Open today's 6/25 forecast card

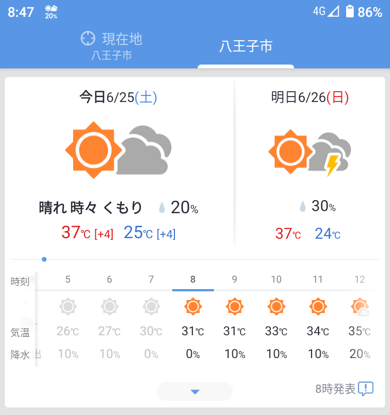(119, 163)
